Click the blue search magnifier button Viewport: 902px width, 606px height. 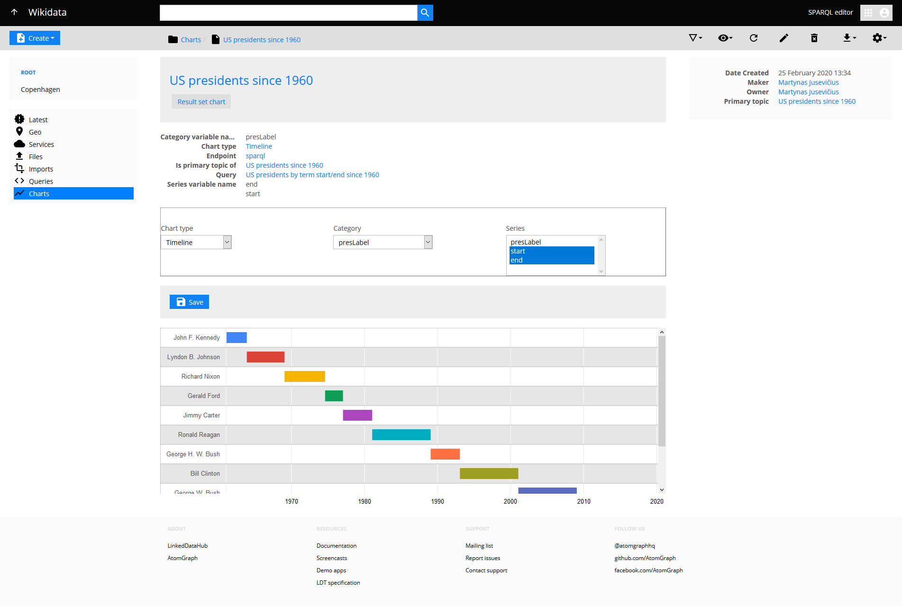click(x=425, y=13)
